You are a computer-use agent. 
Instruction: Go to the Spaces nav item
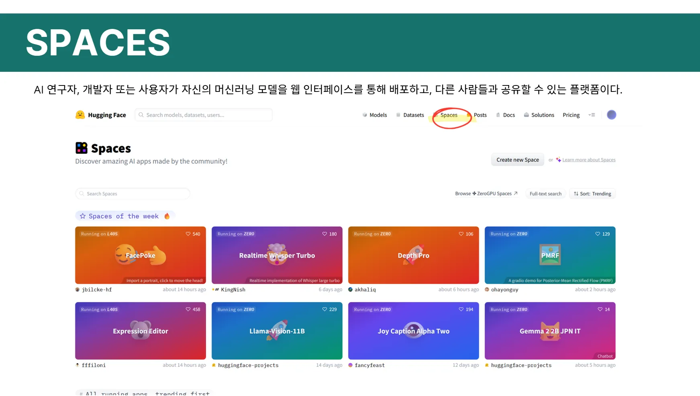[449, 115]
